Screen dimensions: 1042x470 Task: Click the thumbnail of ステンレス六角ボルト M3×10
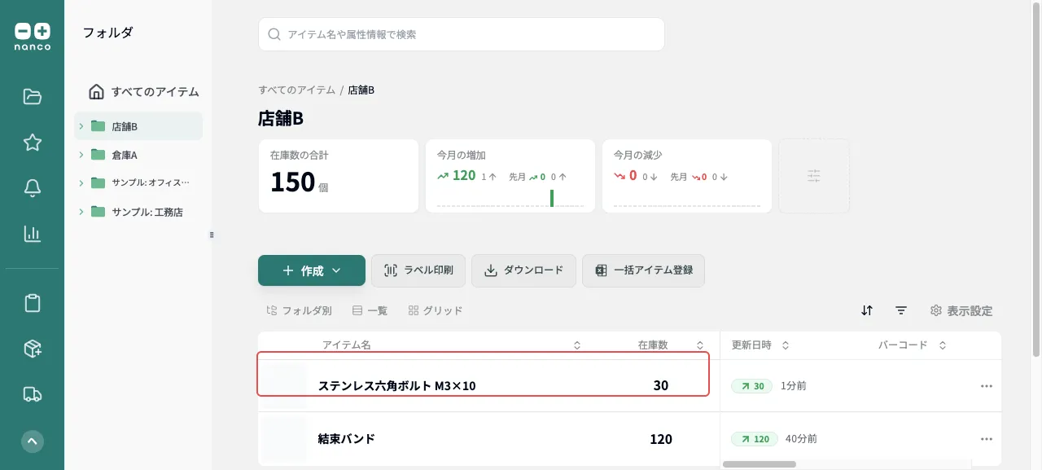[285, 386]
